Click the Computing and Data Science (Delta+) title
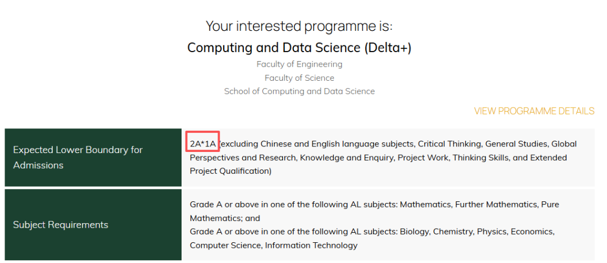The height and width of the screenshot is (263, 607). tap(299, 48)
